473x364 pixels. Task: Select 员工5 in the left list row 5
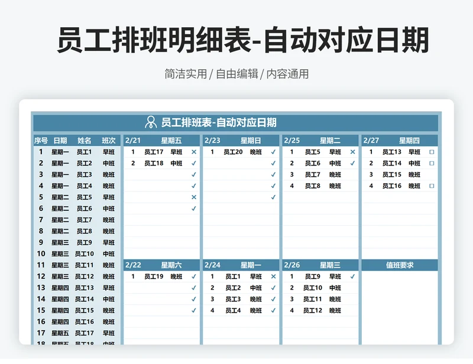(x=84, y=197)
